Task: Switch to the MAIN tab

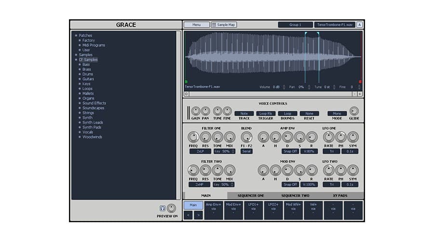Action: pos(205,195)
